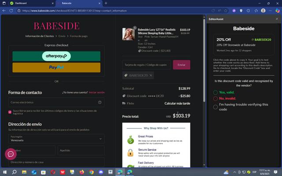Remove the applied BABESIDE20 code tag
282x176 pixels.
pyautogui.click(x=151, y=75)
